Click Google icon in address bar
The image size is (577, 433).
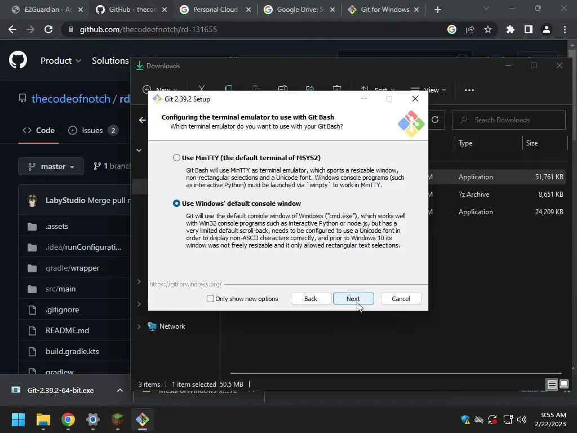tap(452, 29)
